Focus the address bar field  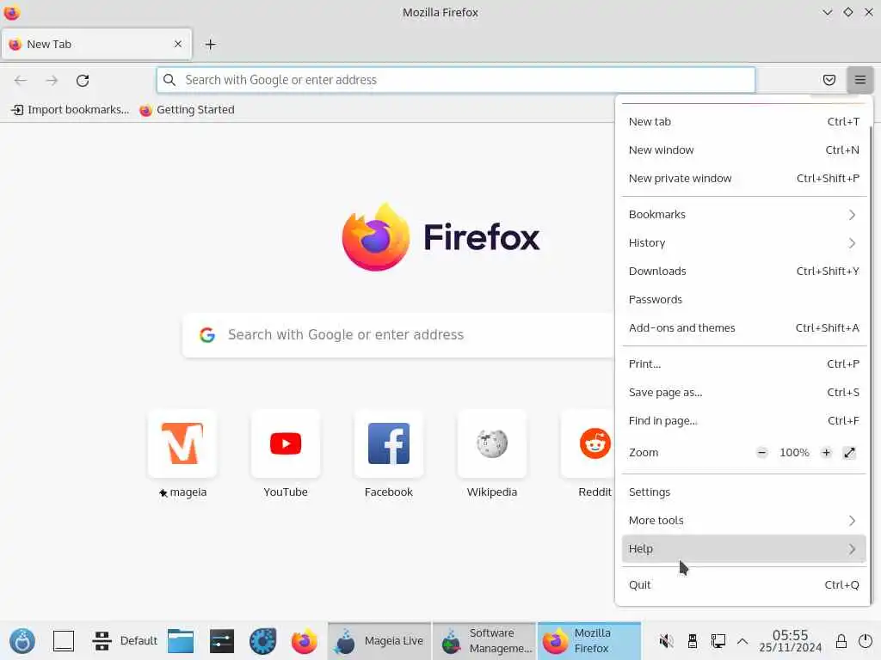pos(456,80)
